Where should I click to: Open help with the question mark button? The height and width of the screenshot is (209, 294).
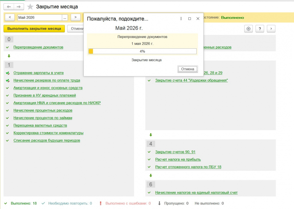pyautogui.click(x=260, y=29)
